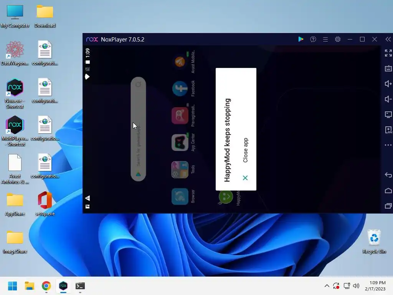Open Google Chrome from the taskbar
Viewport: 393px width, 295px height.
[x=46, y=286]
